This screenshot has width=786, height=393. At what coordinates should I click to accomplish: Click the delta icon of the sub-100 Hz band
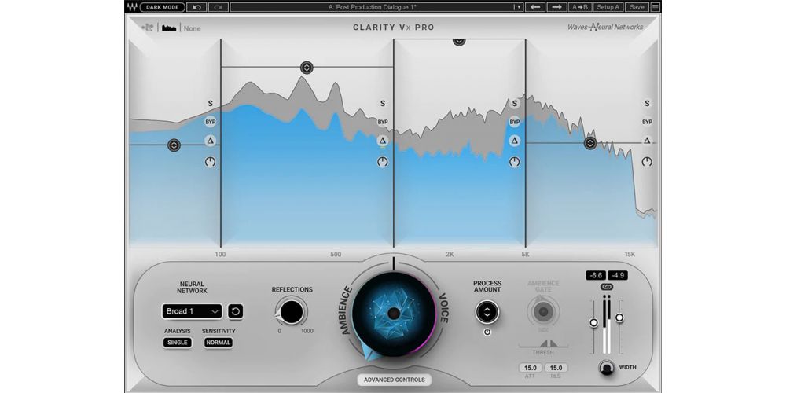(x=210, y=141)
